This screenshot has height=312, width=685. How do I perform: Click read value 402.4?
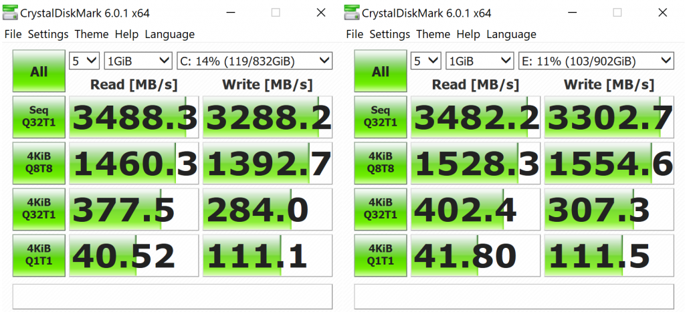click(476, 209)
